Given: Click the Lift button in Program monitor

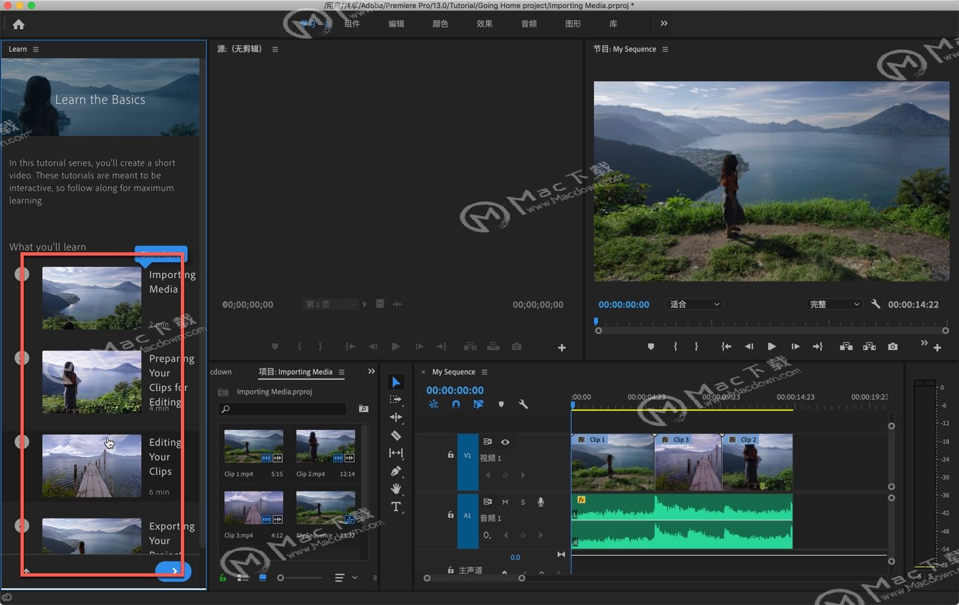Looking at the screenshot, I should [846, 347].
